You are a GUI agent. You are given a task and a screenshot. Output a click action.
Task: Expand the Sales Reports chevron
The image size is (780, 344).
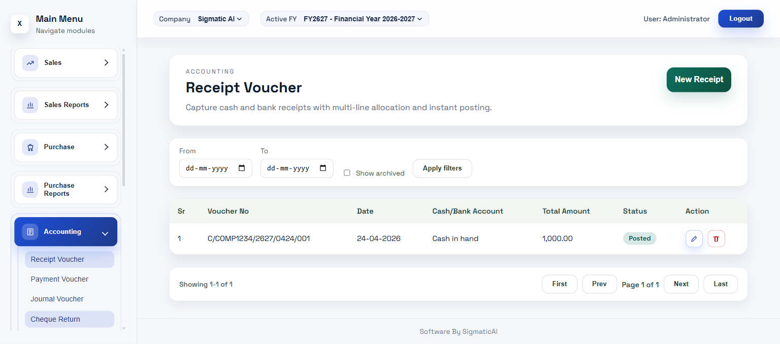click(106, 105)
